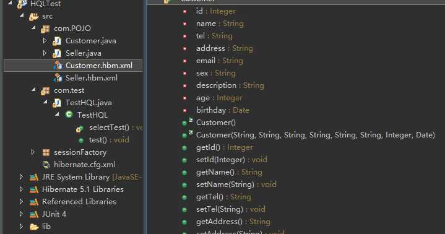This screenshot has height=234, width=445.
Task: Collapse the HQLTest project node
Action: [10, 3]
